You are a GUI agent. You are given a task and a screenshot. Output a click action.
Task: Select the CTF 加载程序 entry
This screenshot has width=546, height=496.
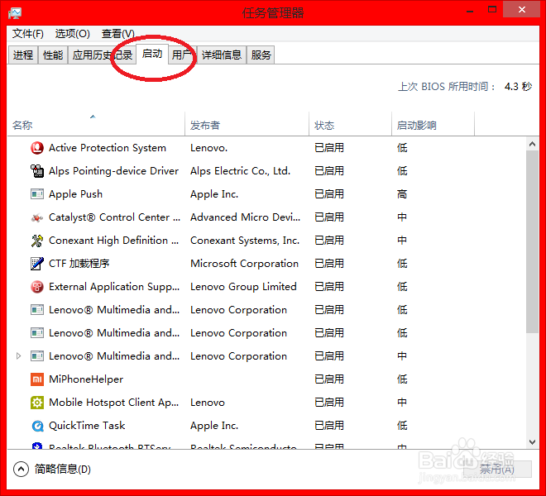click(79, 264)
